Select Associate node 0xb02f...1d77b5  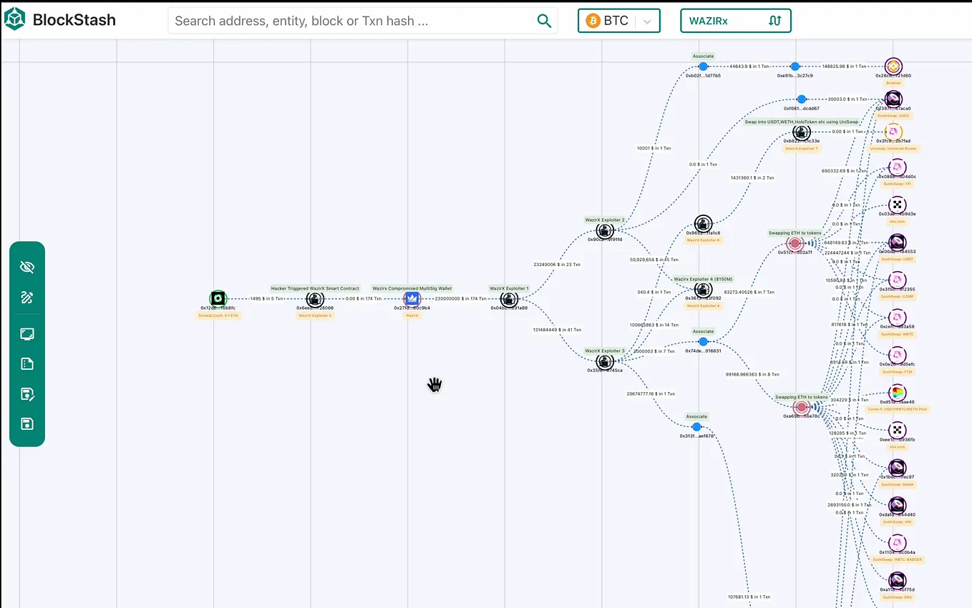(703, 66)
